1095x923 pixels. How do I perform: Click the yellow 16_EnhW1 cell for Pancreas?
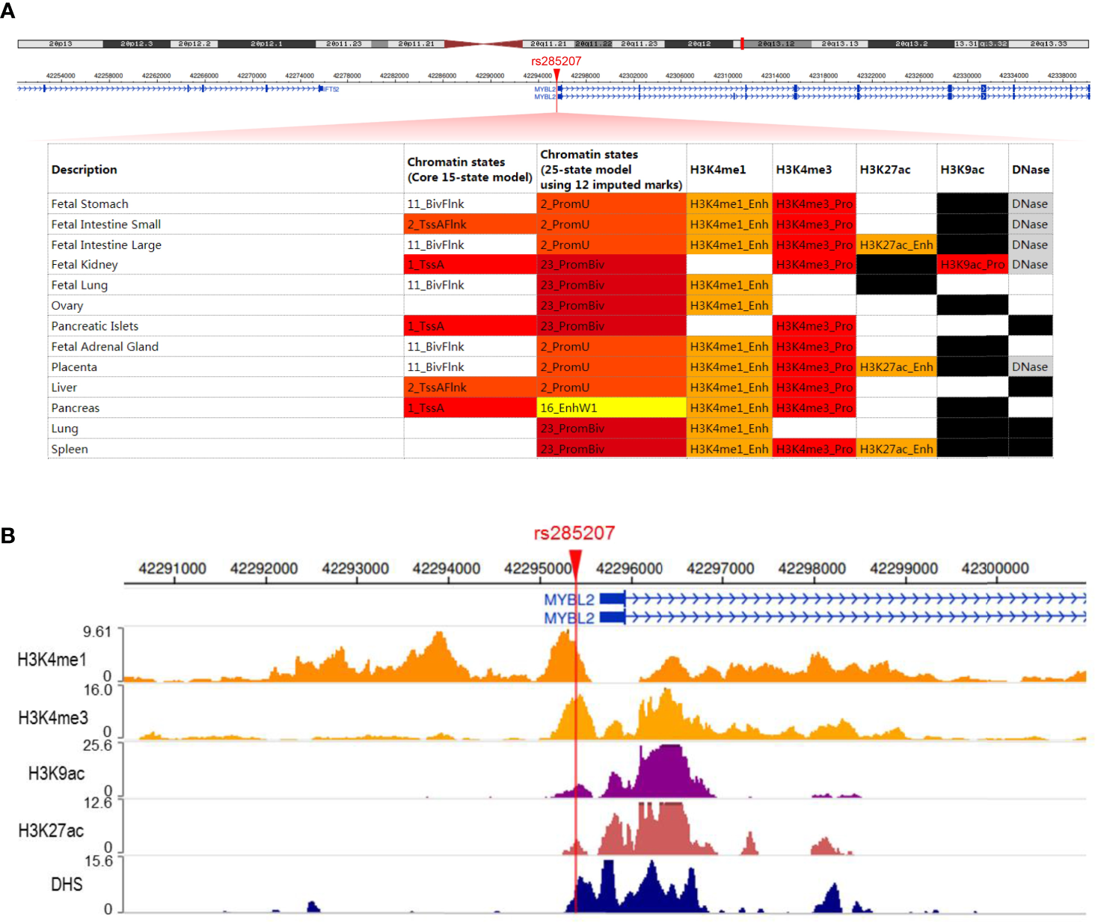pos(611,408)
